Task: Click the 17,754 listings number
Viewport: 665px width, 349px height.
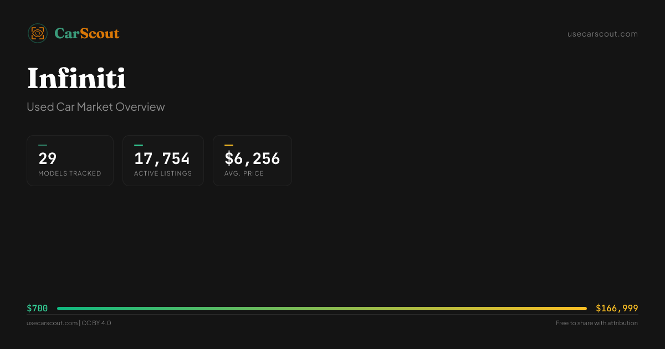Action: pos(162,159)
